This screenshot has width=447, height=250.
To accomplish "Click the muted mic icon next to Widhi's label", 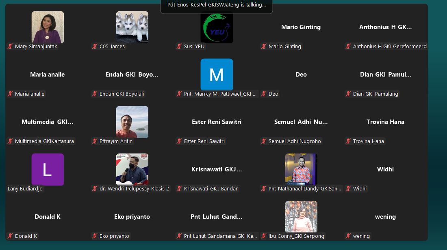I will pos(348,189).
